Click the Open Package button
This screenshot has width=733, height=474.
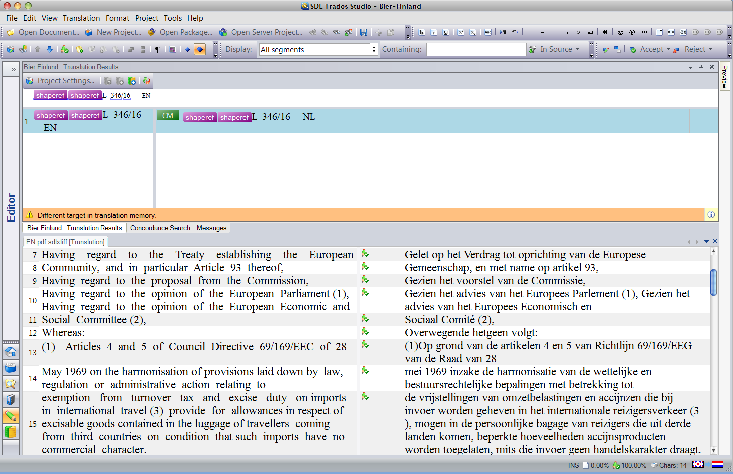[x=181, y=32]
